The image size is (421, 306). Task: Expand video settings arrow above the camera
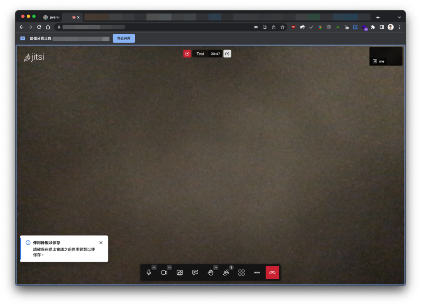169,267
